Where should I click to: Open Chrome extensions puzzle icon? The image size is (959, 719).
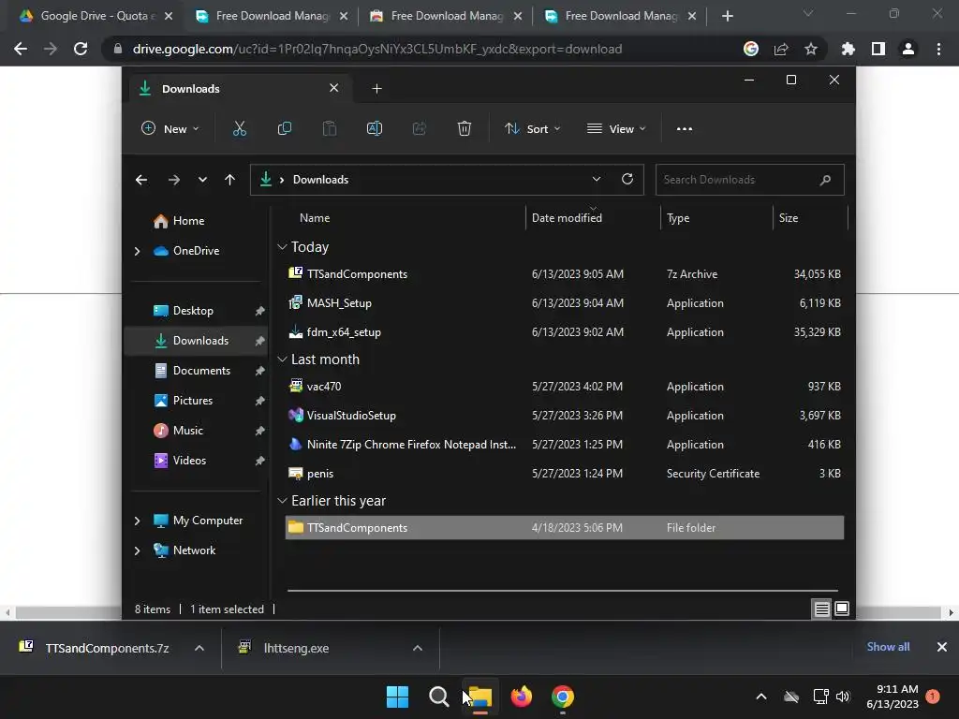[848, 49]
